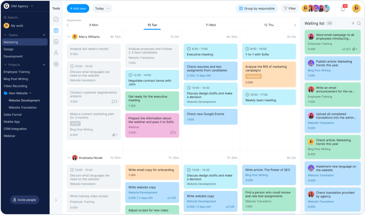Screen dimensions: 365x215
Task: Open comments on Prepare the information about the webinar
Action: click(x=173, y=132)
